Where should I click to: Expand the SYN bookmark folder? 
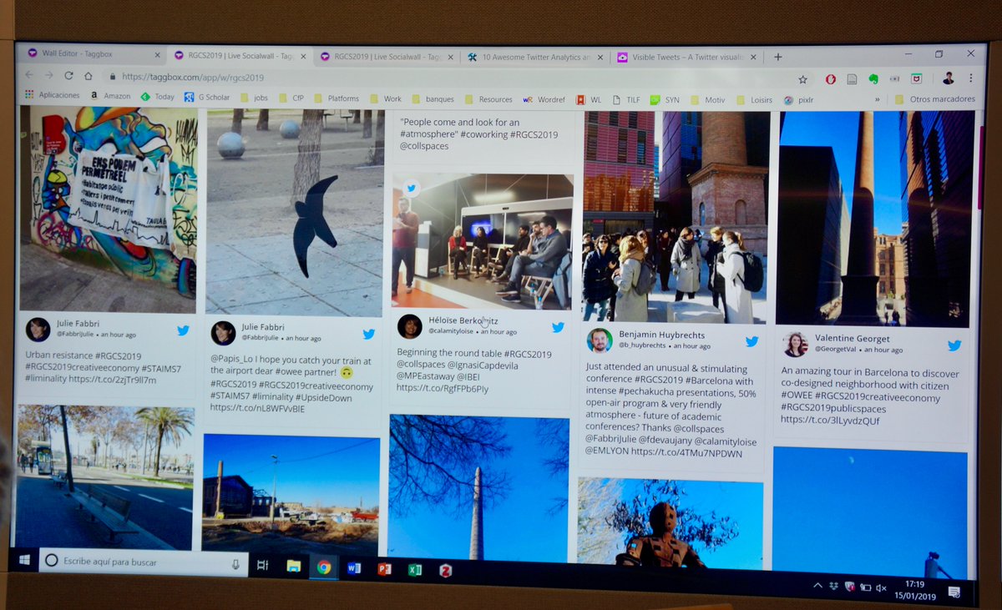pyautogui.click(x=665, y=100)
